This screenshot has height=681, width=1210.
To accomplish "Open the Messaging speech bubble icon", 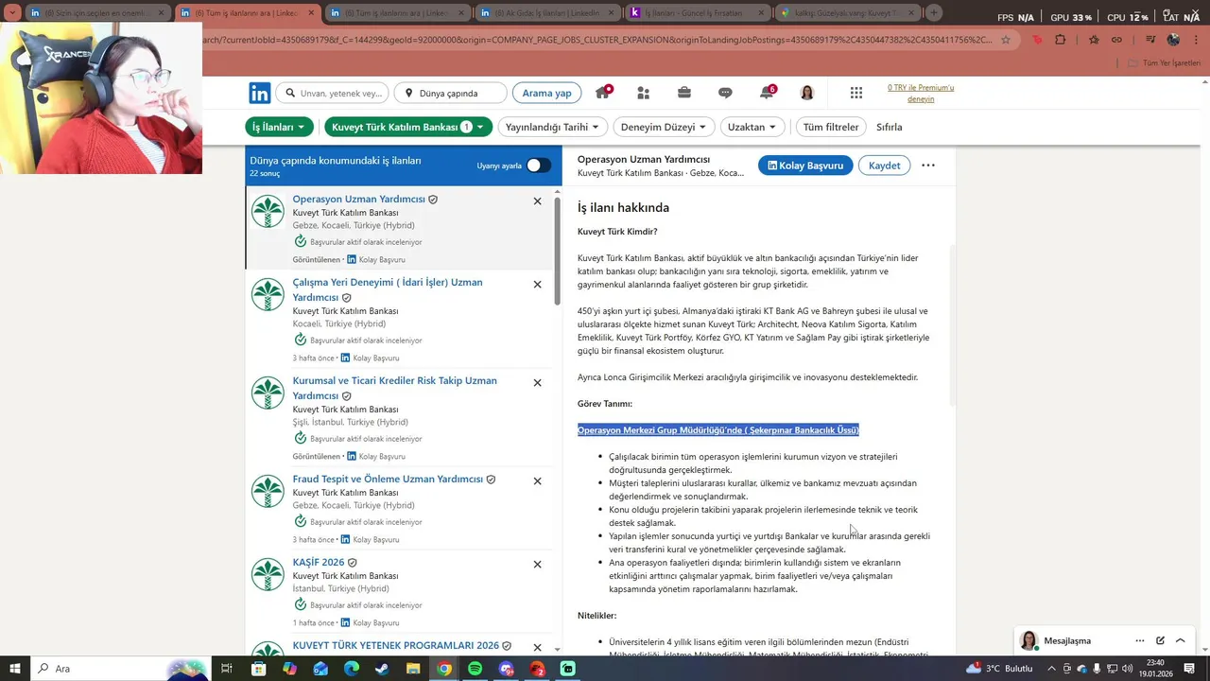I will pos(725,93).
